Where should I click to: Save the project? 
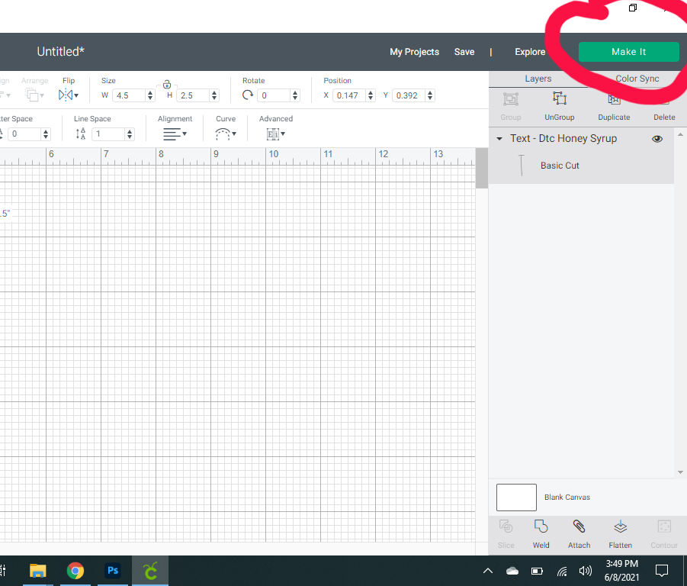point(464,52)
